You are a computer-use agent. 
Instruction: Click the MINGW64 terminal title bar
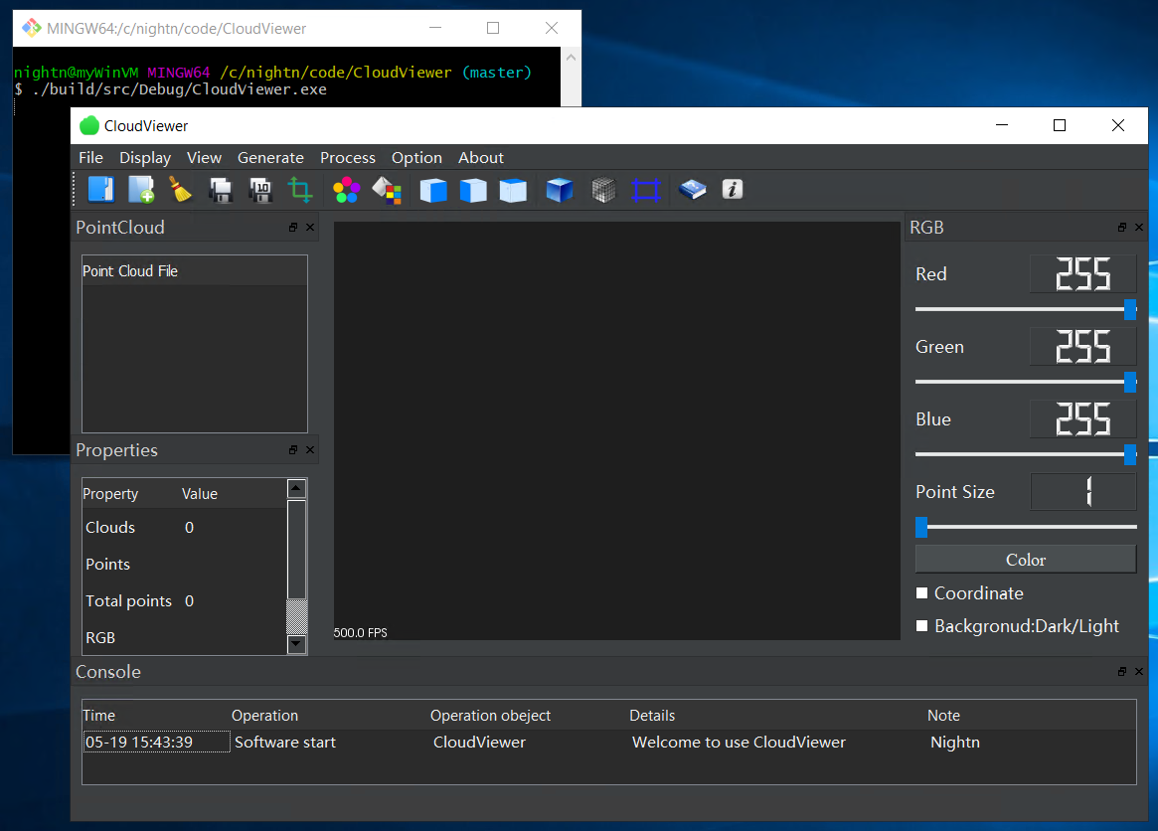point(199,28)
